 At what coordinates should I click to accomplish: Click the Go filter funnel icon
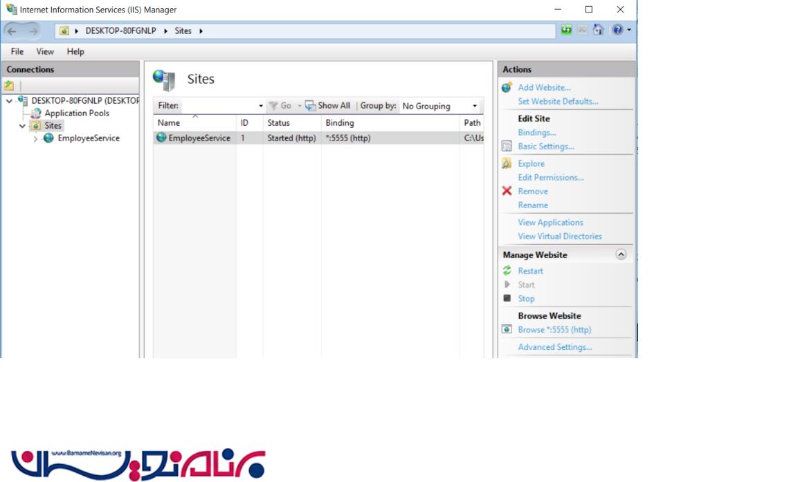tap(273, 106)
